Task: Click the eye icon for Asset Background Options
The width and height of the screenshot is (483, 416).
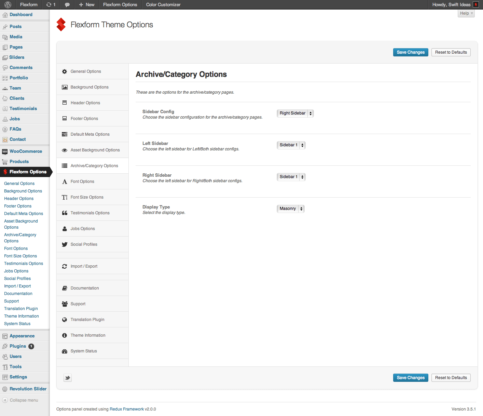Action: click(65, 150)
